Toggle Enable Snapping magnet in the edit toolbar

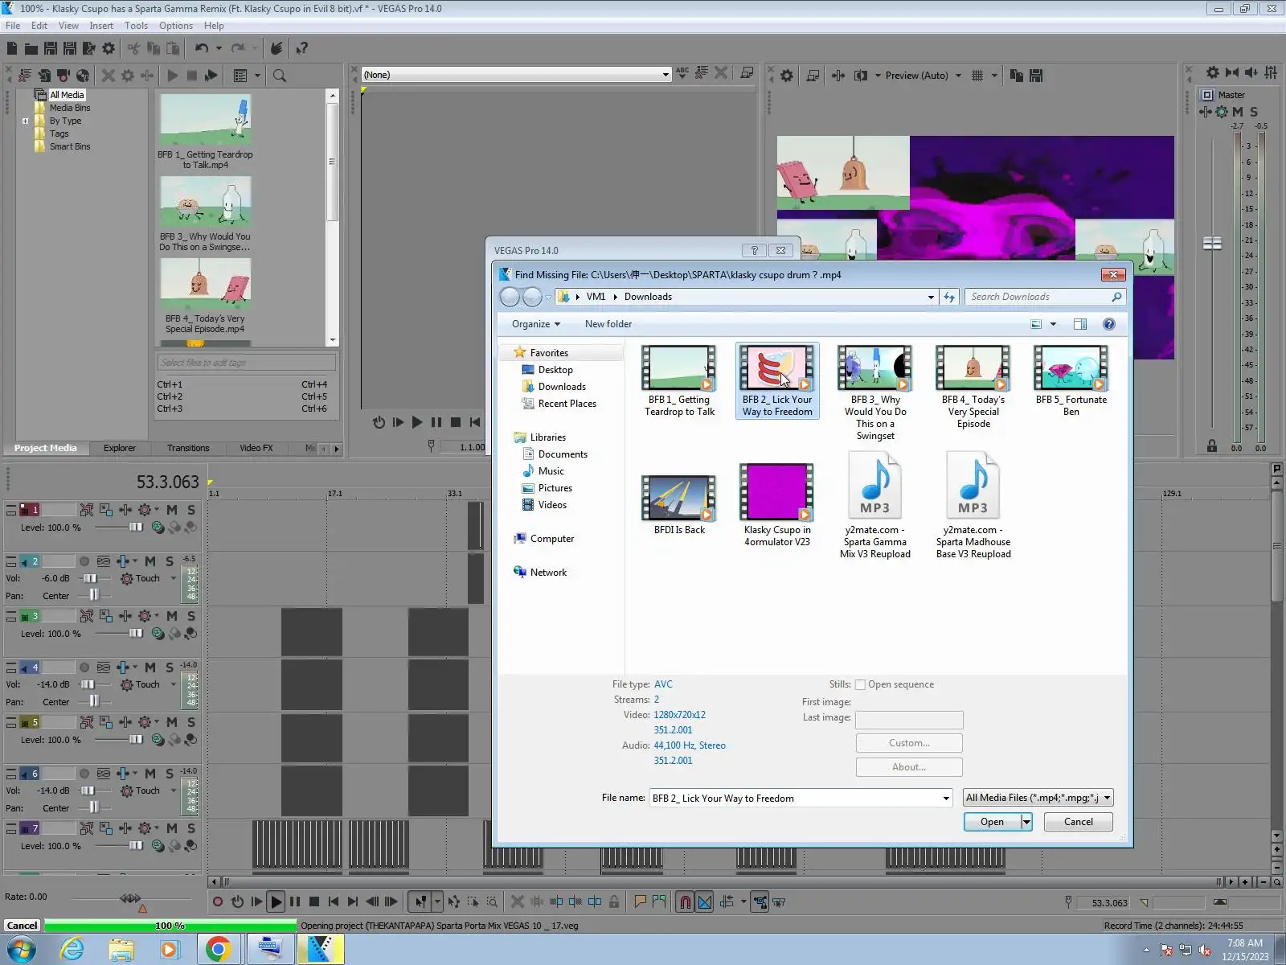point(685,902)
